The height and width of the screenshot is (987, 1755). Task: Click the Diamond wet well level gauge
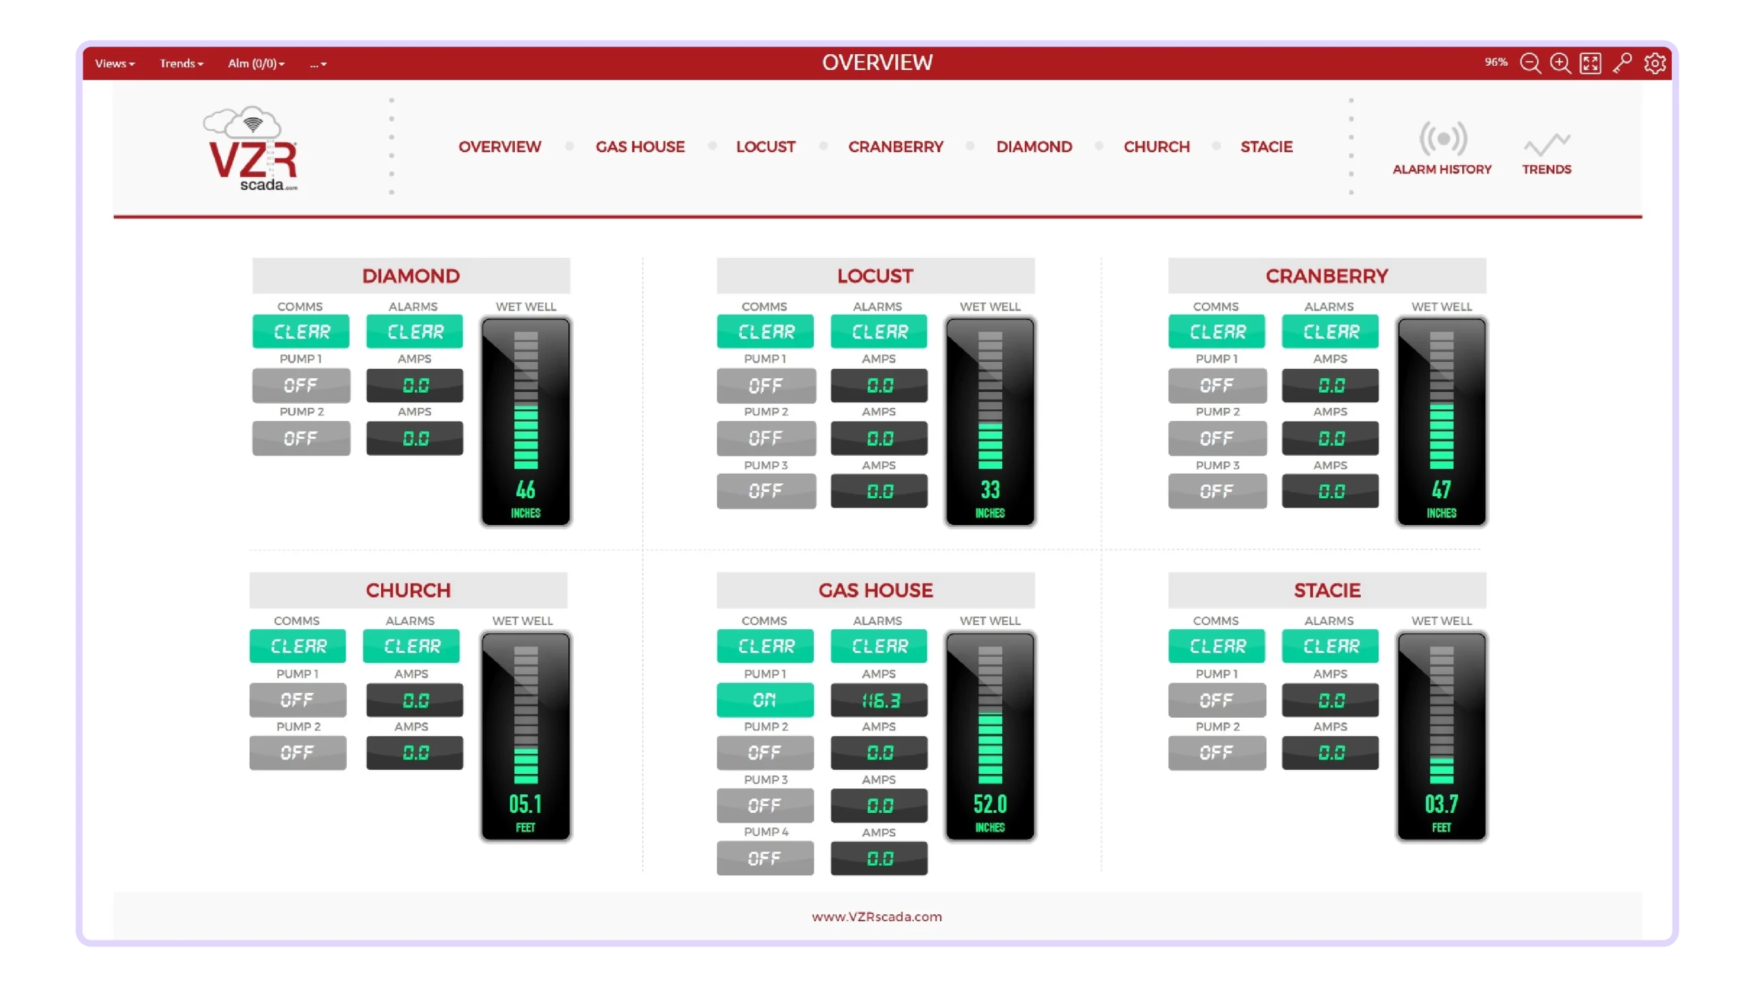click(x=526, y=422)
